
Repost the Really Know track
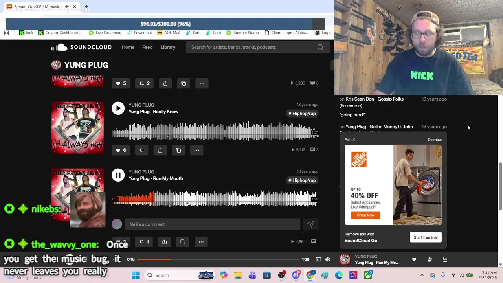pyautogui.click(x=141, y=150)
